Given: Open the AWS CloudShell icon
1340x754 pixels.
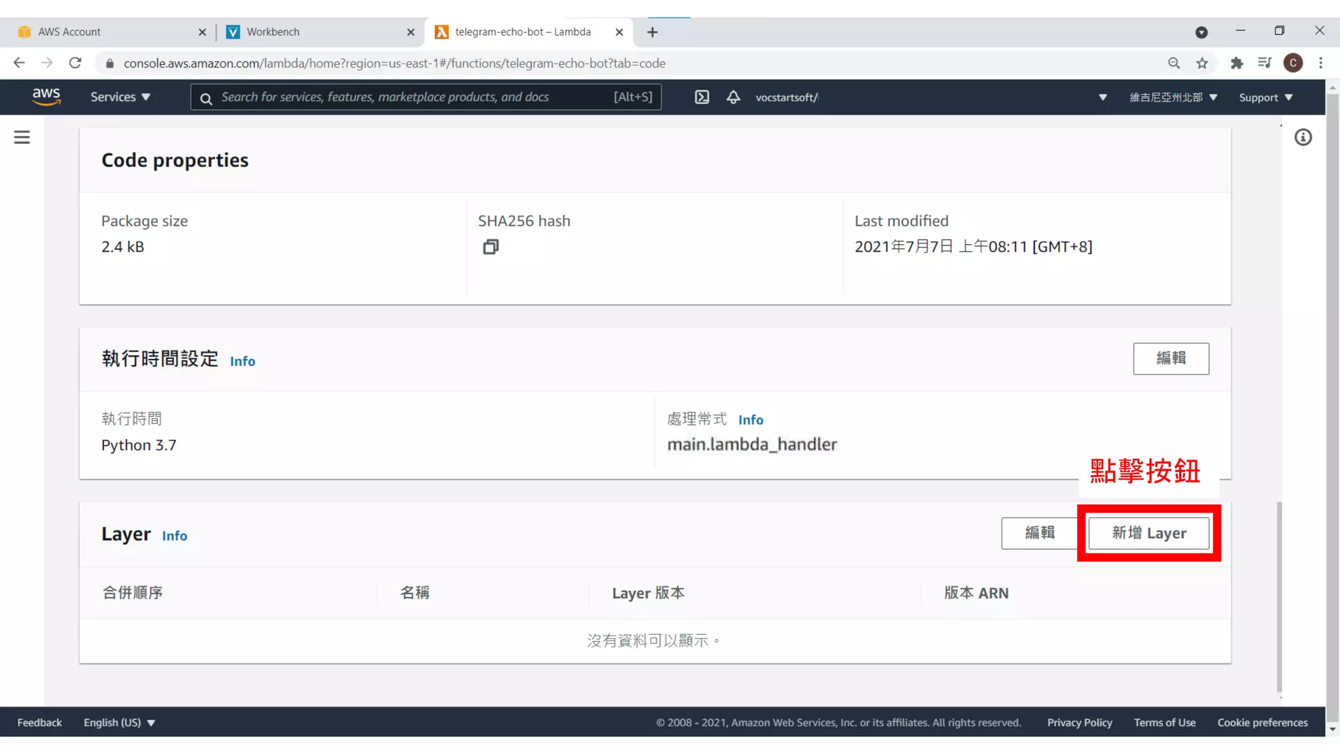Looking at the screenshot, I should click(701, 98).
